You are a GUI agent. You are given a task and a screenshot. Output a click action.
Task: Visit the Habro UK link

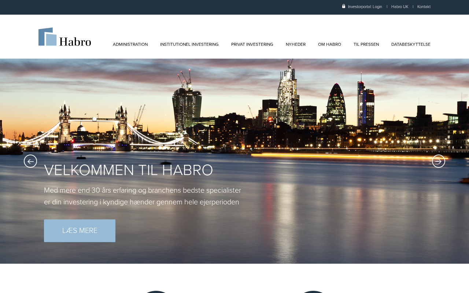point(400,7)
